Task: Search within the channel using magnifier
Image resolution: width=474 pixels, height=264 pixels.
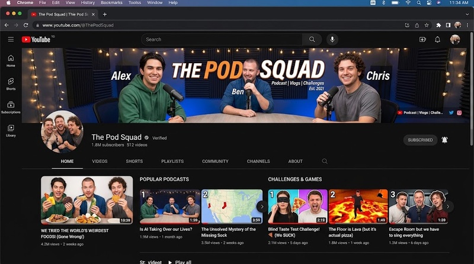Action: pos(325,161)
